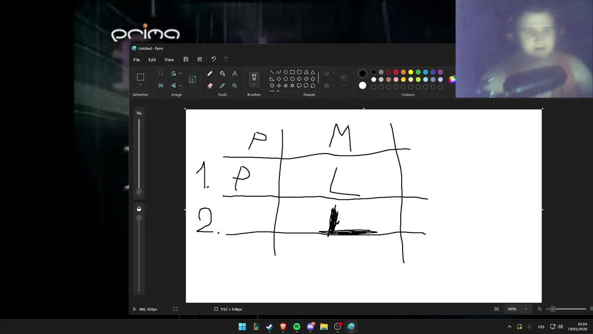This screenshot has width=593, height=334.
Task: Choose the straight Line shape
Action: pos(272,72)
